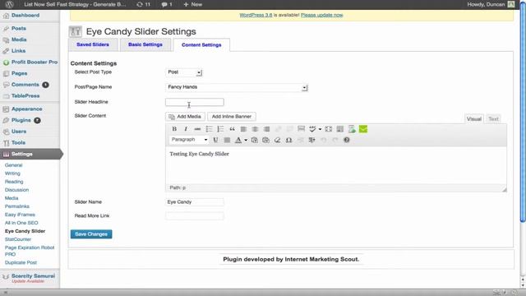
Task: Toggle italic formatting in editor toolbar
Action: (186, 129)
